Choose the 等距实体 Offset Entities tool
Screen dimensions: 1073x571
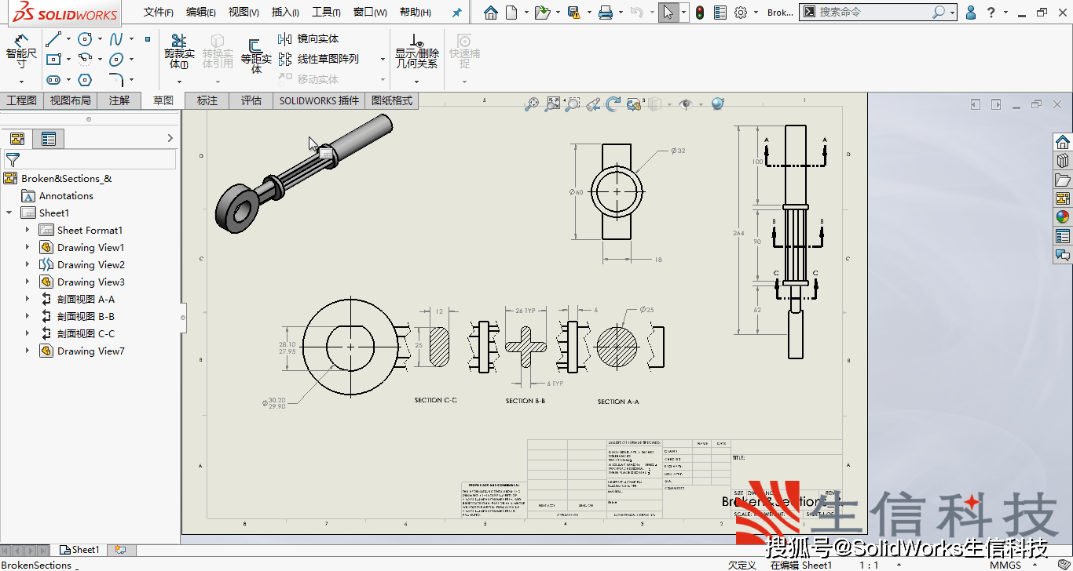[257, 53]
